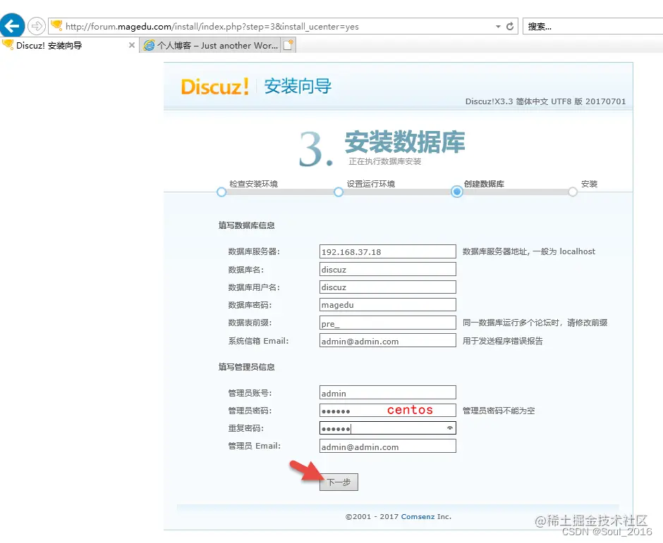This screenshot has height=543, width=663.
Task: Click the browser back arrow button
Action: point(12,26)
